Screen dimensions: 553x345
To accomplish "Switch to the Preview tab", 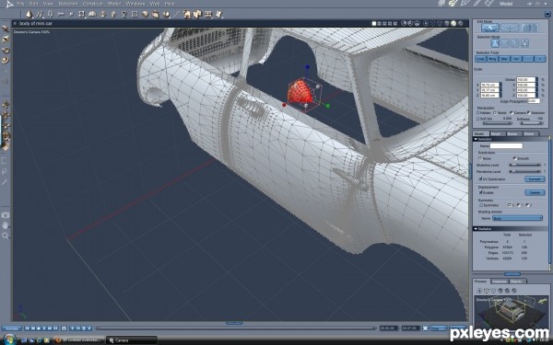I will tap(480, 282).
